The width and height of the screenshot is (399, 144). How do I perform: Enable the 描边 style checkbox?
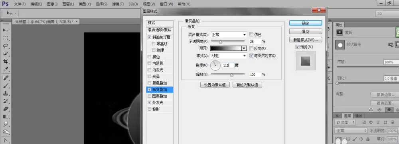tap(149, 57)
